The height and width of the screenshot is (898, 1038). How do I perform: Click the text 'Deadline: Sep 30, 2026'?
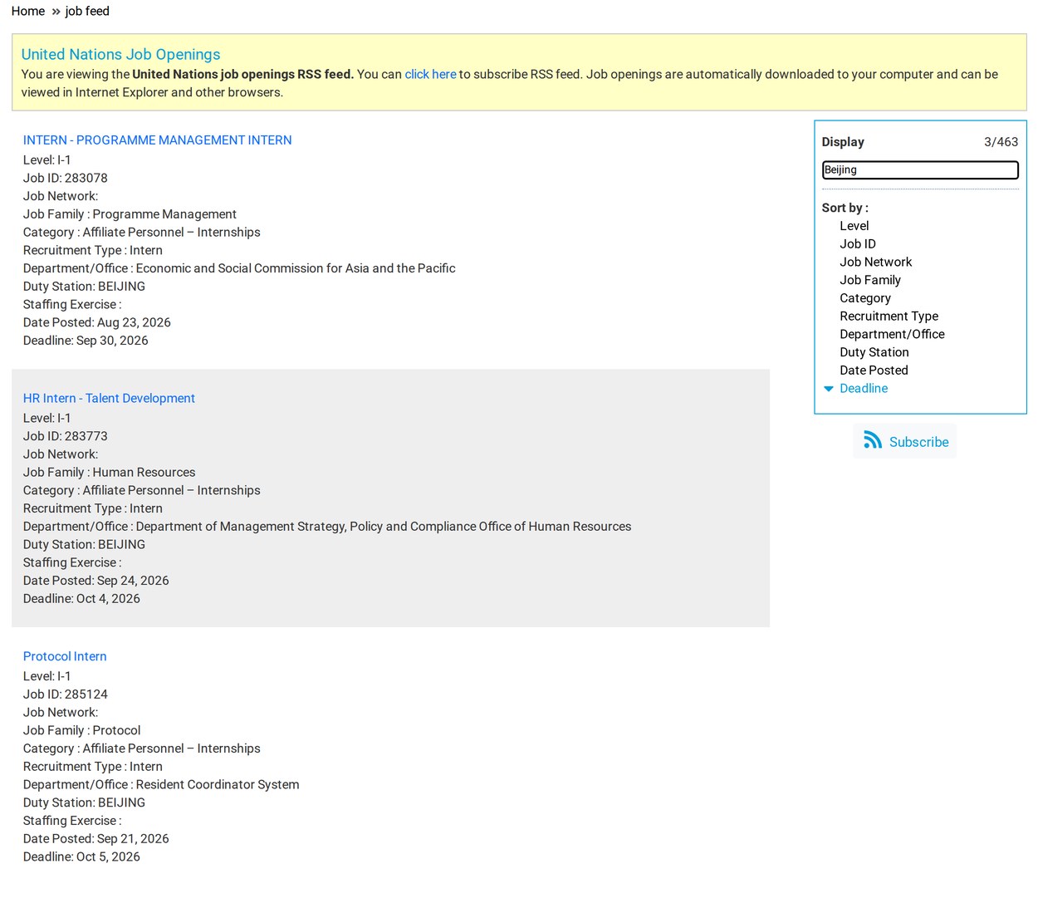click(86, 341)
